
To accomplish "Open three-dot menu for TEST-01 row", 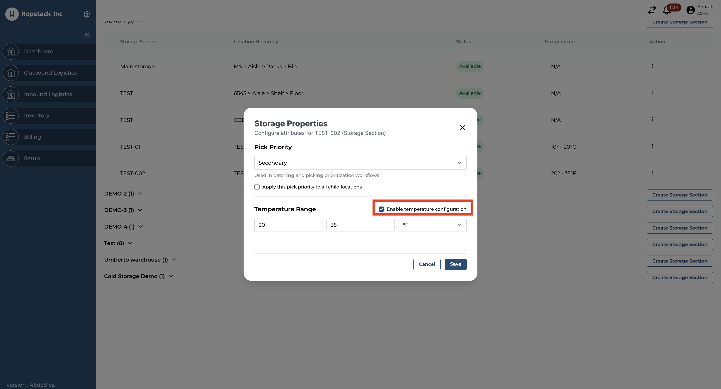I will coord(652,146).
